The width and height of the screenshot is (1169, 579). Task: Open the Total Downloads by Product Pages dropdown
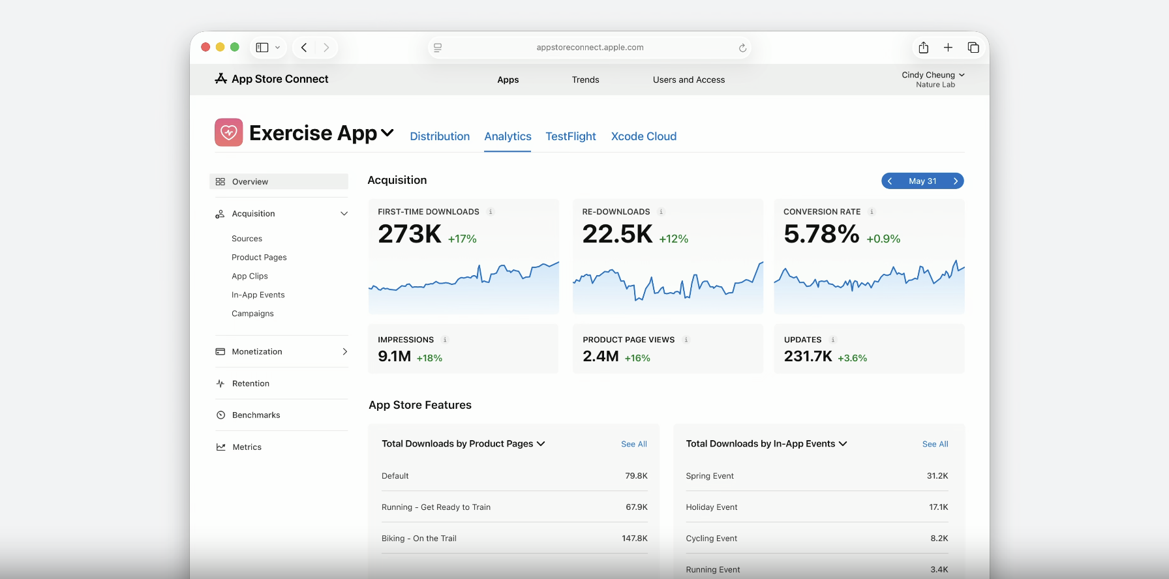tap(463, 444)
